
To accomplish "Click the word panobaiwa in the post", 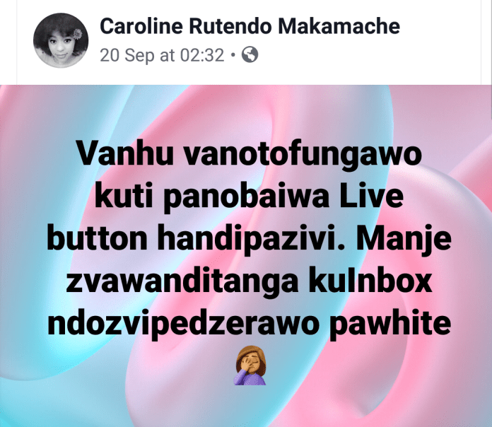I will click(247, 198).
